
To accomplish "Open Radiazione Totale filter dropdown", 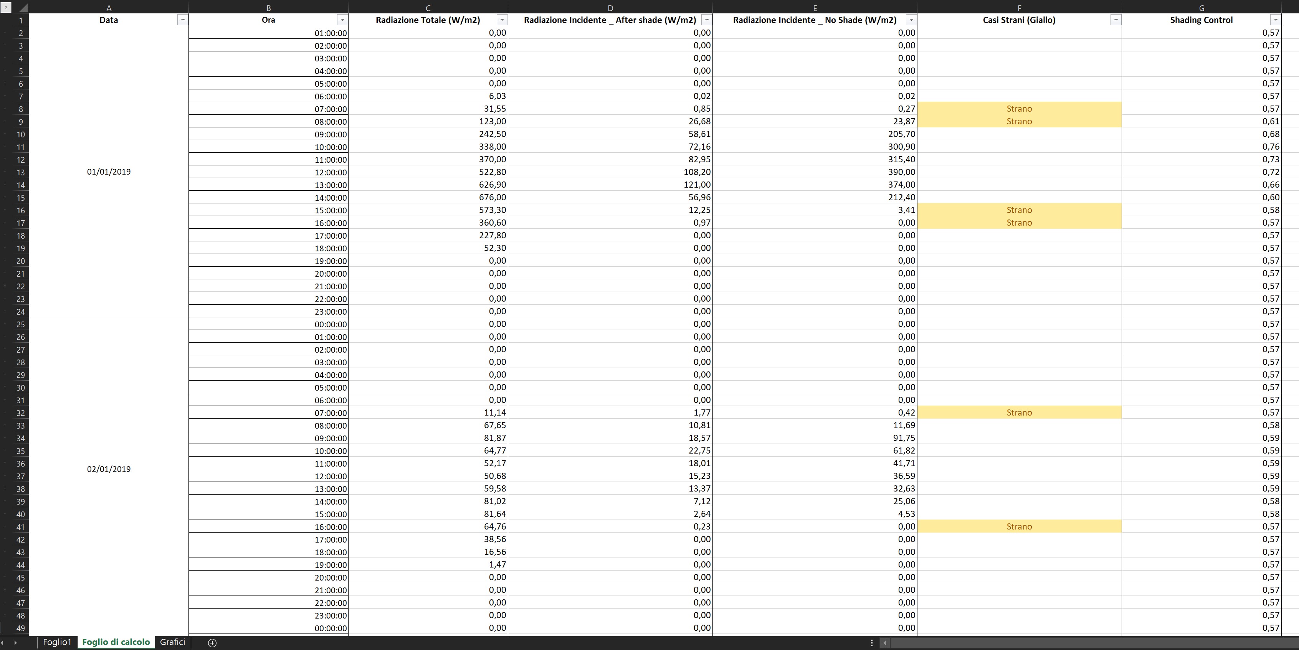I will coord(502,20).
